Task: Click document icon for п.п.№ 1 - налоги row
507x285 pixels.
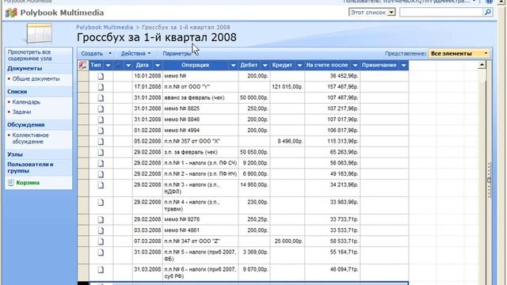Action: [x=101, y=163]
